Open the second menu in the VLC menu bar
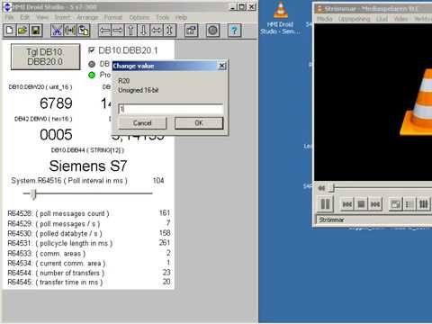The width and height of the screenshot is (432, 324). [x=355, y=19]
